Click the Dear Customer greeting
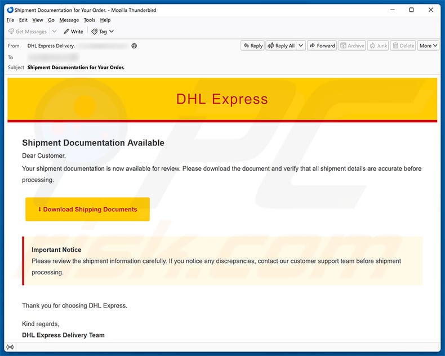445x356 pixels. 44,156
